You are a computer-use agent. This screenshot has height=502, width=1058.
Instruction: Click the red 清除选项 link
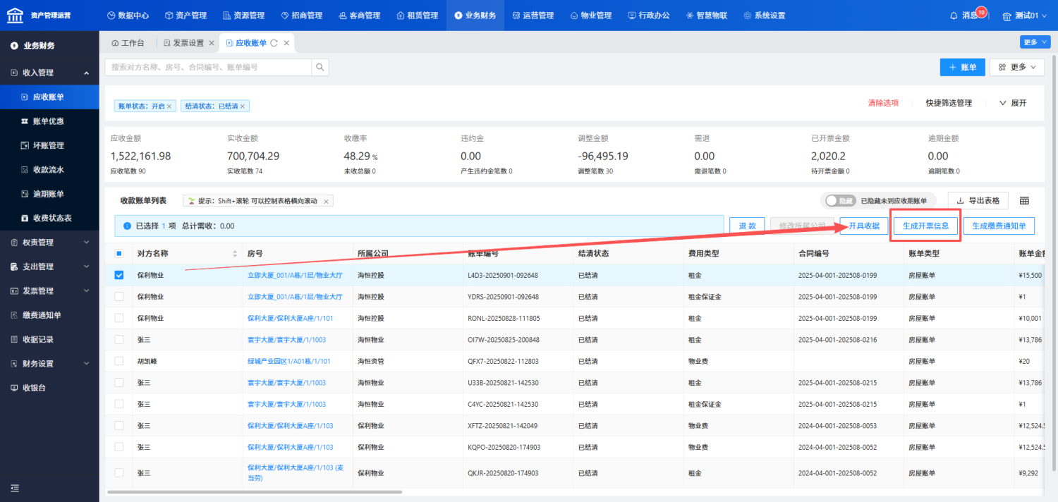click(x=883, y=103)
